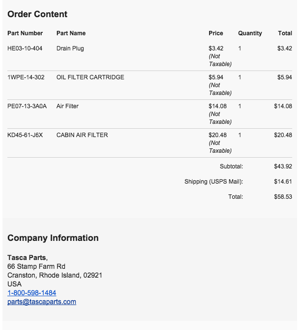Click the Tasca Parts company name
The height and width of the screenshot is (330, 301).
tap(27, 258)
